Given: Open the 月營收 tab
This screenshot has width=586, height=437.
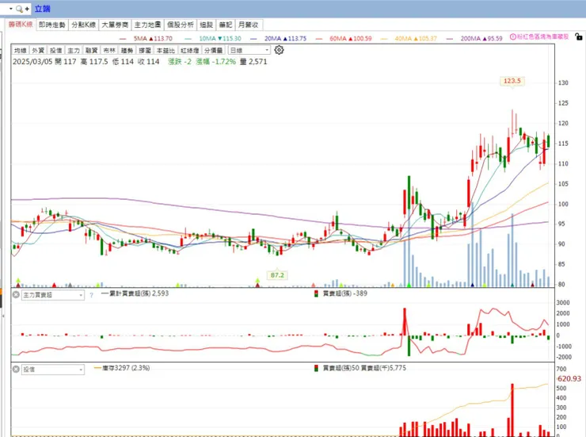Looking at the screenshot, I should click(249, 25).
